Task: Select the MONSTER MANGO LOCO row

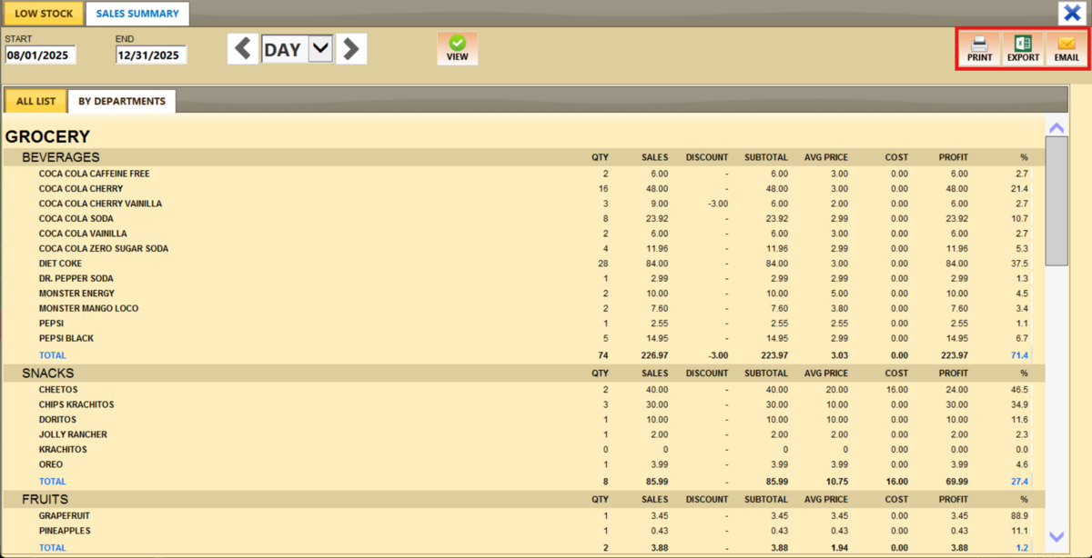Action: pyautogui.click(x=523, y=308)
